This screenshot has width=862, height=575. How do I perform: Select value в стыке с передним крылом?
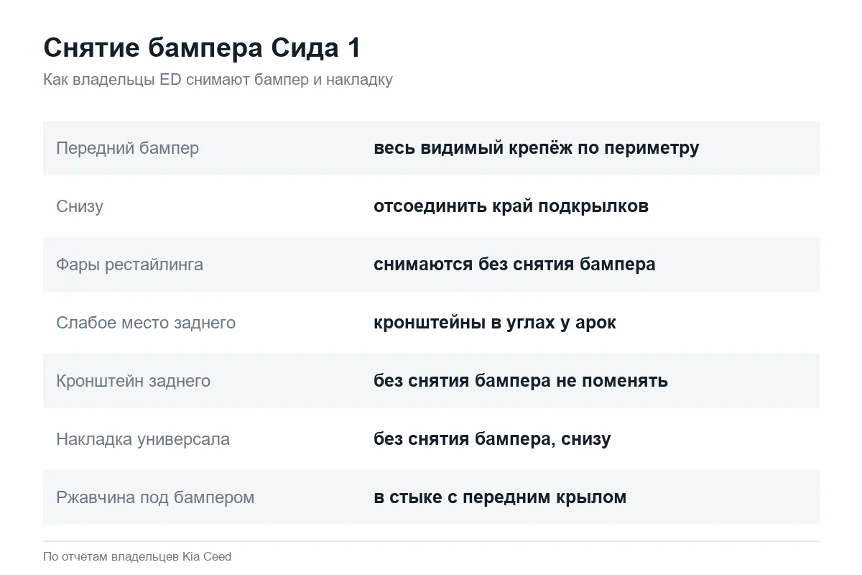click(500, 497)
